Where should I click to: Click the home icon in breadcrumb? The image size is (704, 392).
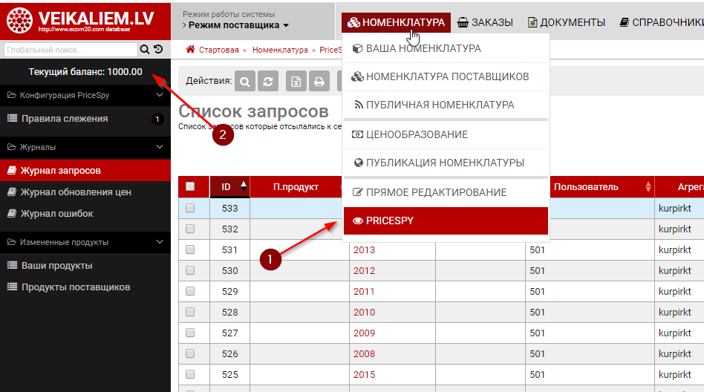[191, 50]
